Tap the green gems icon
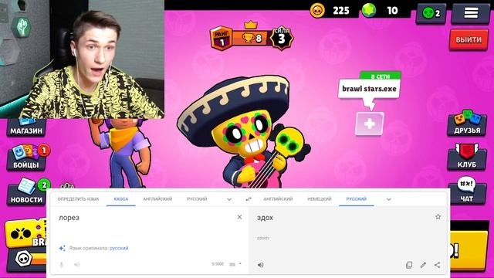 [x=369, y=10]
